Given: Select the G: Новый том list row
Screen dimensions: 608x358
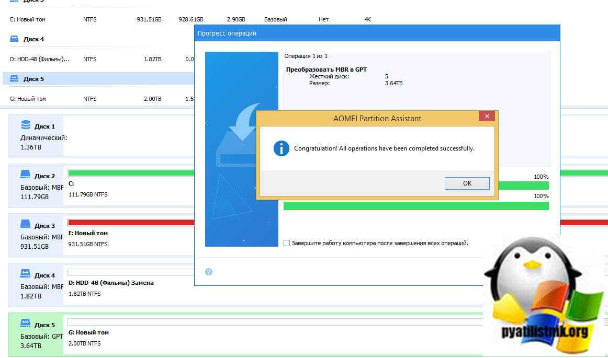Looking at the screenshot, I should point(28,99).
